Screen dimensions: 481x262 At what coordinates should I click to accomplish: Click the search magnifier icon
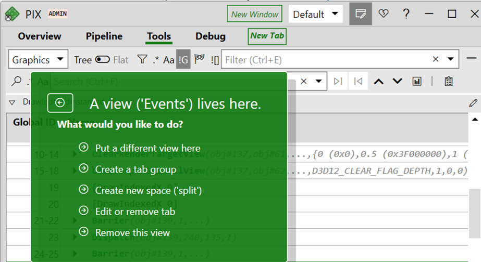[x=16, y=81]
